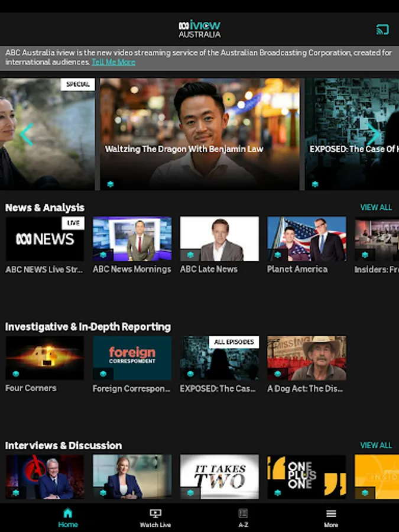The width and height of the screenshot is (399, 532).
Task: Tap the Four Corners title
Action: (31, 388)
